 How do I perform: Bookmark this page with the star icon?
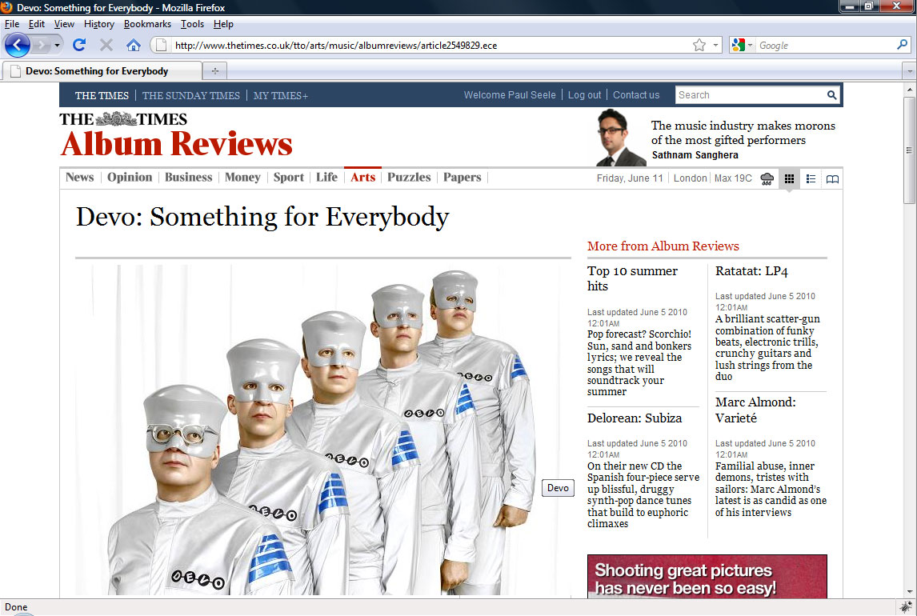699,45
